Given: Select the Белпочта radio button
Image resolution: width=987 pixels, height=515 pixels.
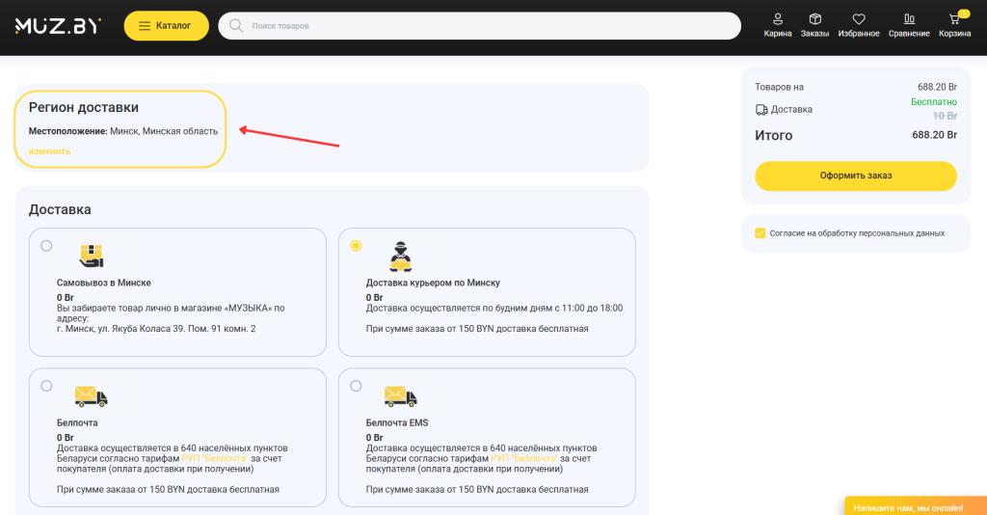Looking at the screenshot, I should pos(46,386).
